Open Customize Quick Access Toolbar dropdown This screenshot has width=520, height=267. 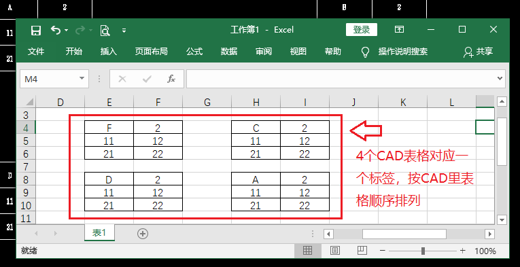(124, 31)
